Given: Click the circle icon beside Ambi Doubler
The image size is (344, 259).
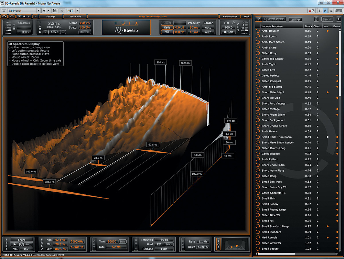Looking at the screenshot, I should tap(258, 31).
